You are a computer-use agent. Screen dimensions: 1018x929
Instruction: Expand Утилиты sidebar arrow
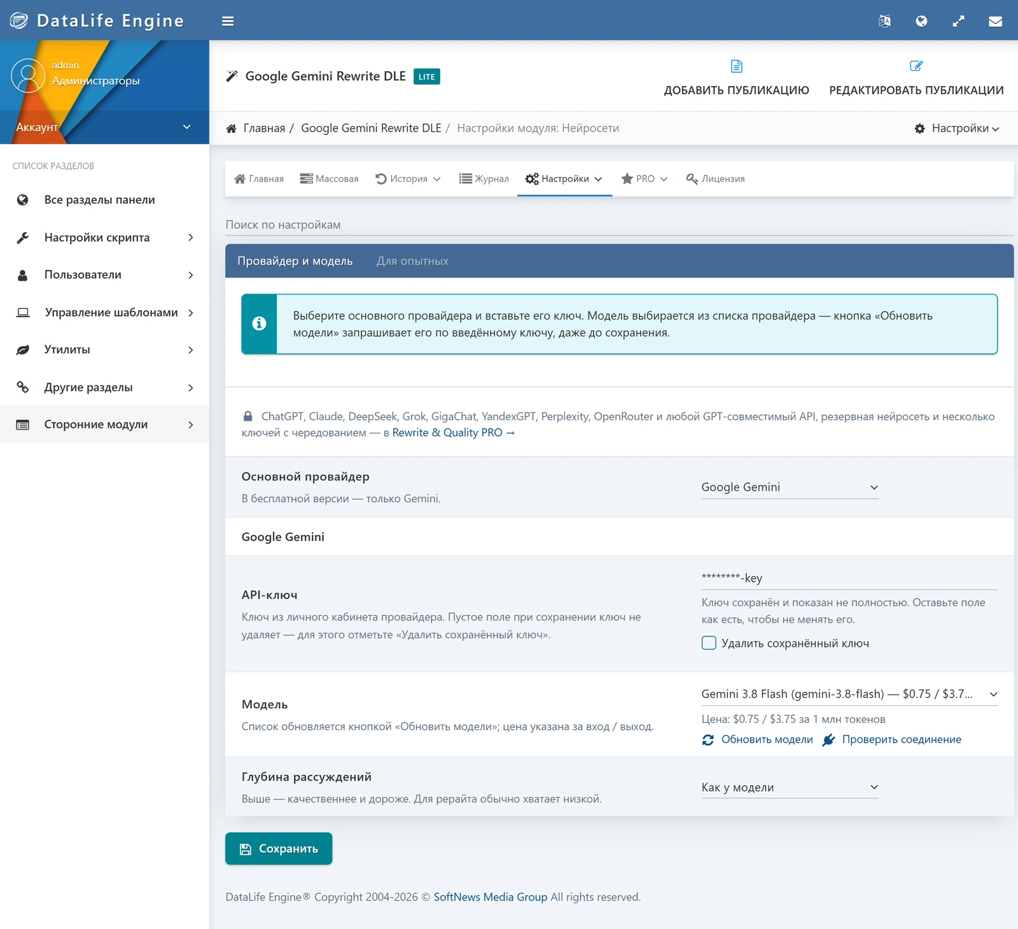point(190,350)
